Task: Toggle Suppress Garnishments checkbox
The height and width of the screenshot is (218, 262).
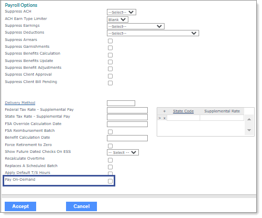Action: pos(110,48)
